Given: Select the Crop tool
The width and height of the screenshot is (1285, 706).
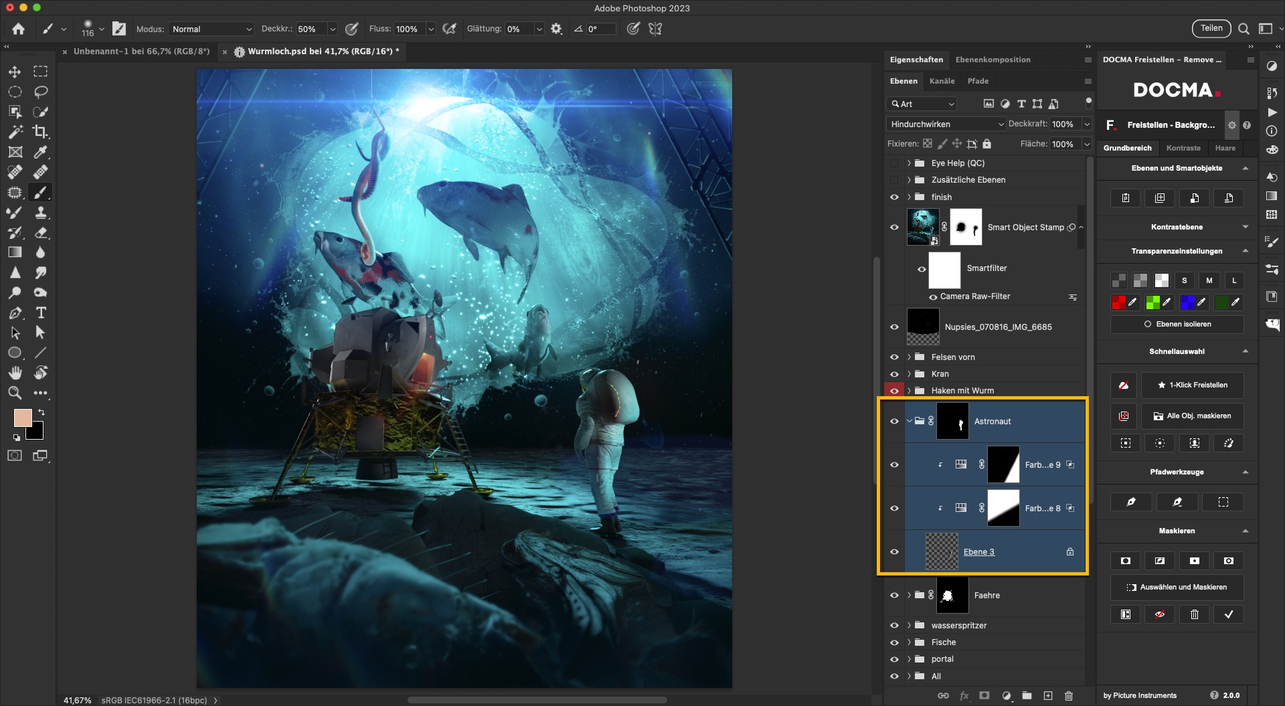Looking at the screenshot, I should pos(41,132).
